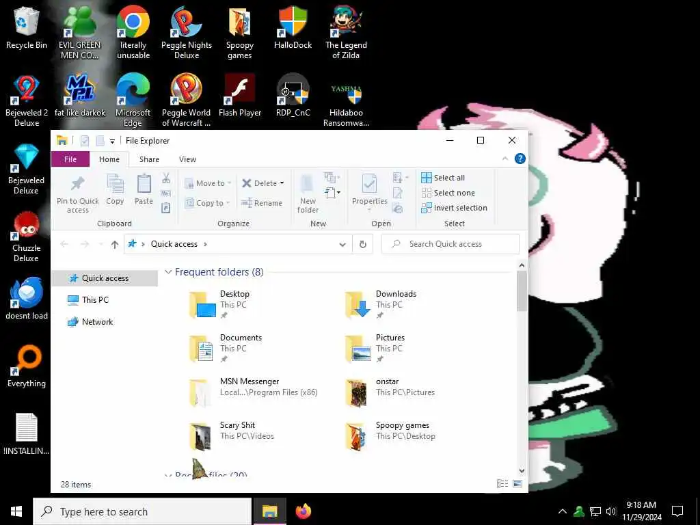Switch to the Home ribbon tab

pos(109,159)
